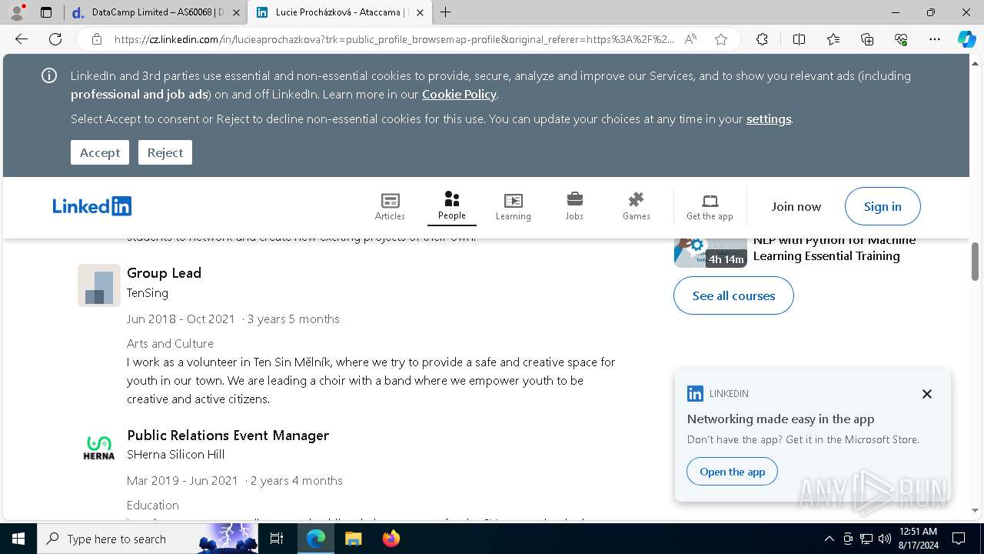Open the browser profile icon

17,12
